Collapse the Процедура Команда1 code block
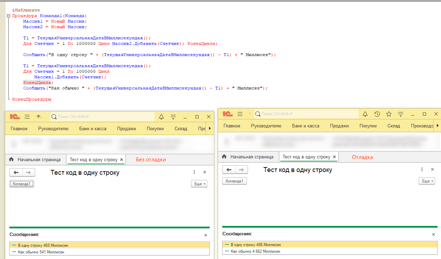 click(8, 16)
